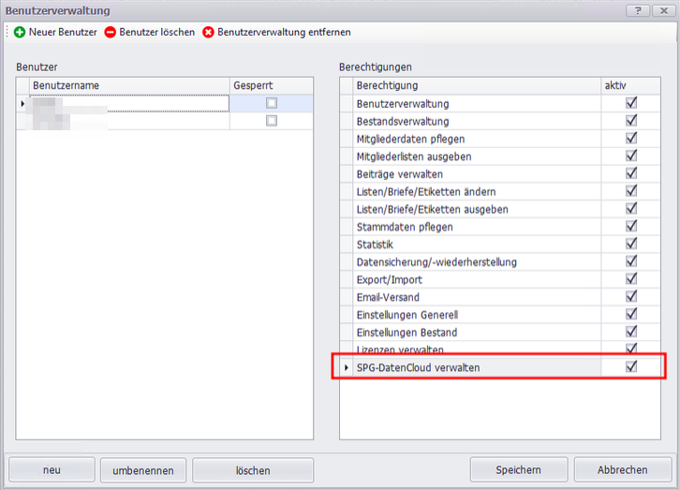The height and width of the screenshot is (490, 680).
Task: Toggle aktiv for Listen/Briefe/Etiketten ausgeben
Action: 631,209
